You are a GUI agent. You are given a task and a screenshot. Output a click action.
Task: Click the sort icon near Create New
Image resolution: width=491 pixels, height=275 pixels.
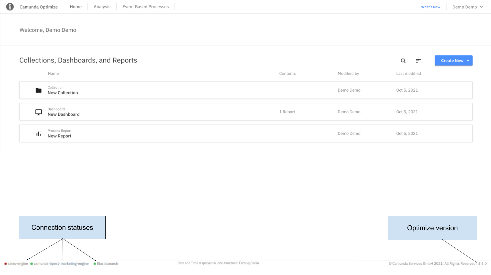point(418,61)
